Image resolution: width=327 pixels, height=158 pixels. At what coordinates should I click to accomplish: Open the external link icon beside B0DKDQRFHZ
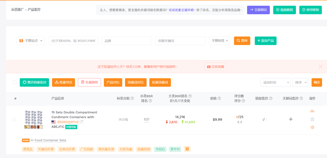click(81, 122)
